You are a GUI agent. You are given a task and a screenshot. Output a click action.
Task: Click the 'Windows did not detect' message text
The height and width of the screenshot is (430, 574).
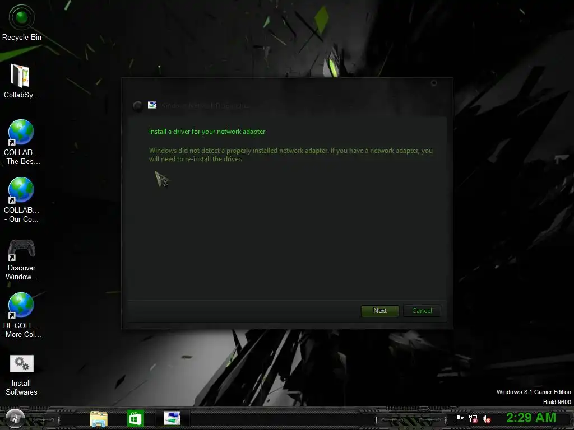(291, 155)
